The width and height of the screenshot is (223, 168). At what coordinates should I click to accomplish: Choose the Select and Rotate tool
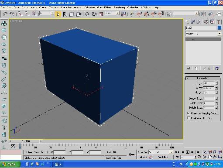[x=94, y=14]
